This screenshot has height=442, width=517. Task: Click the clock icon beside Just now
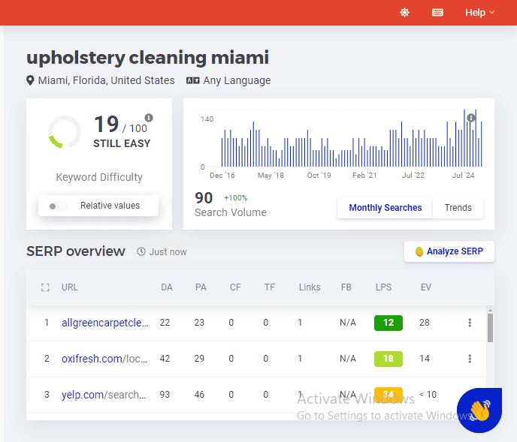point(141,251)
